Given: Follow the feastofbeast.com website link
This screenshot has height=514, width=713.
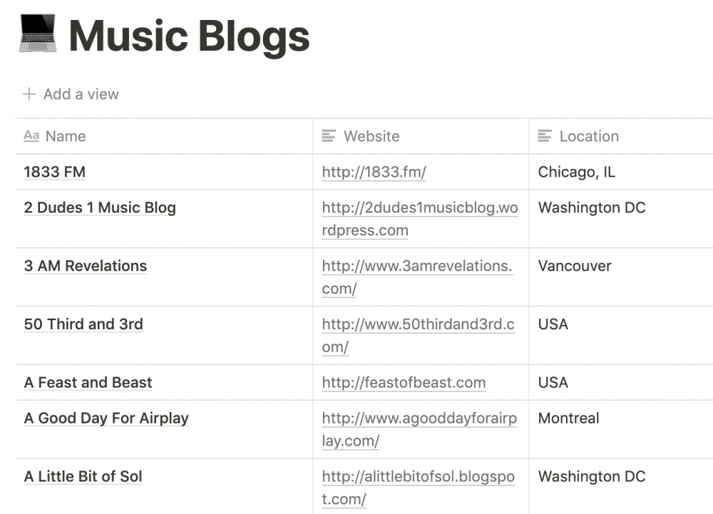Looking at the screenshot, I should click(404, 382).
